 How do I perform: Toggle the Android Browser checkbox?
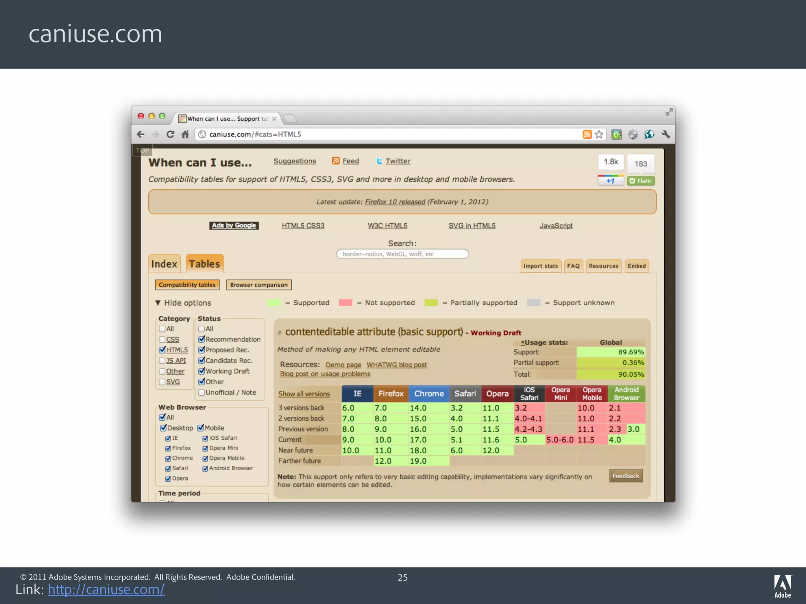click(x=205, y=469)
